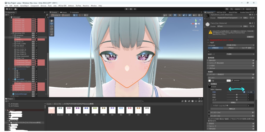Toggle Hair_Side1_L active checkbox
Image resolution: width=265 pixels, height=132 pixels.
(37, 48)
